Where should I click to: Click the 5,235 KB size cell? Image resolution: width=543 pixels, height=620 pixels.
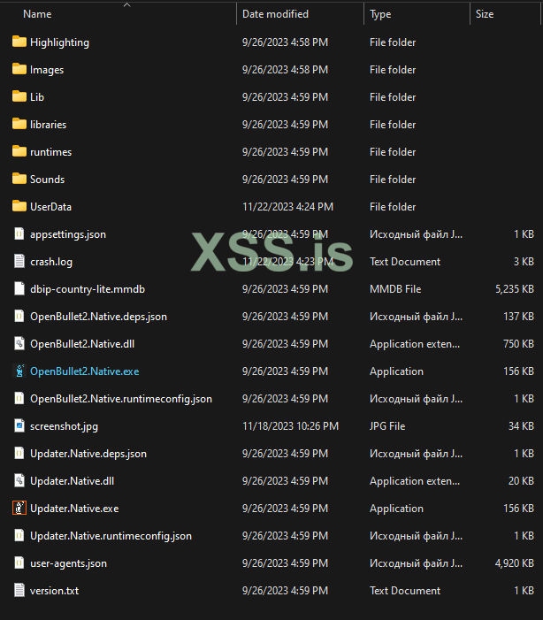[x=515, y=289]
